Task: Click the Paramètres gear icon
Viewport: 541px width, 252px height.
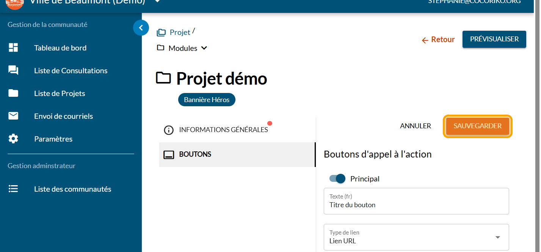Action: [13, 139]
